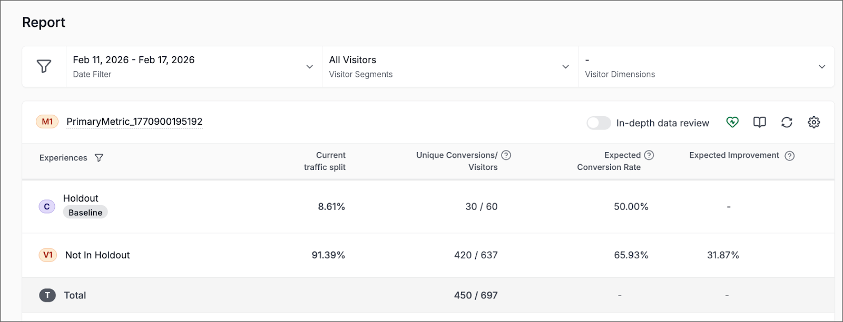Select the Not In Holdout experience
Image resolution: width=843 pixels, height=322 pixels.
97,255
